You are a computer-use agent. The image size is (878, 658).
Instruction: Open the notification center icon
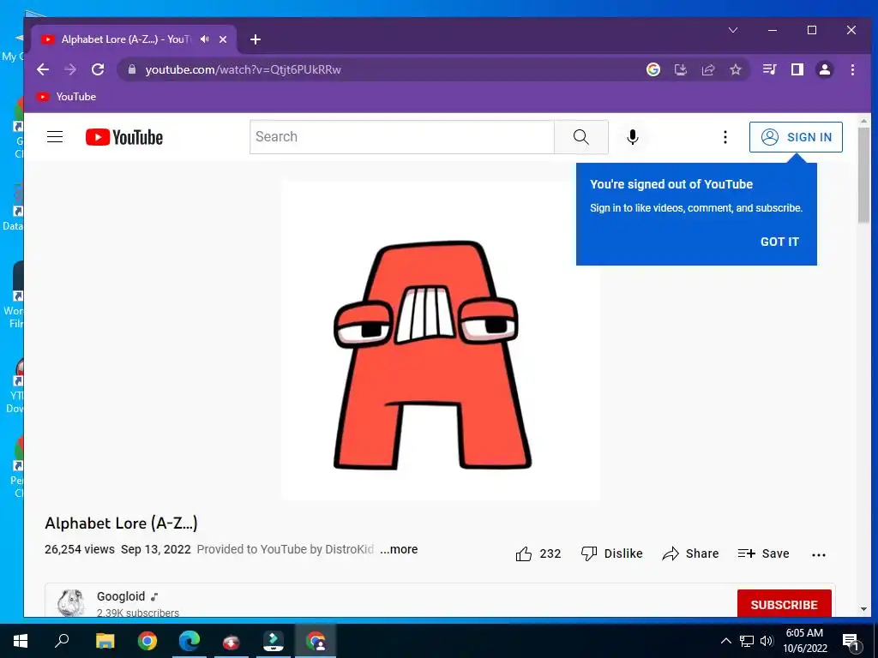[851, 641]
